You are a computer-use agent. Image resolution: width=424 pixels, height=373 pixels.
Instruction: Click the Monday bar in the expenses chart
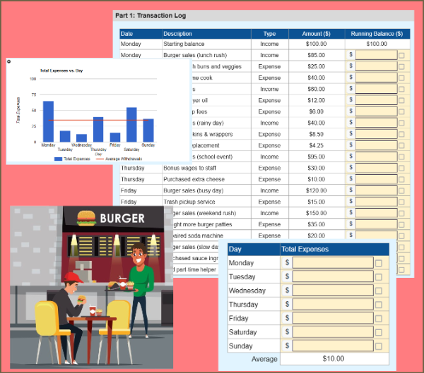(48, 121)
